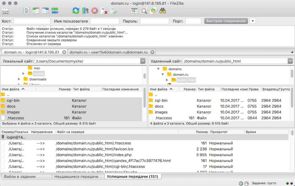This screenshot has height=186, width=295.
Task: Refresh the file and folder lists
Action: pyautogui.click(x=76, y=11)
